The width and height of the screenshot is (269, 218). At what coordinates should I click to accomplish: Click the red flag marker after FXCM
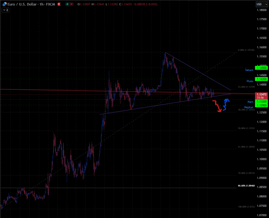point(59,4)
